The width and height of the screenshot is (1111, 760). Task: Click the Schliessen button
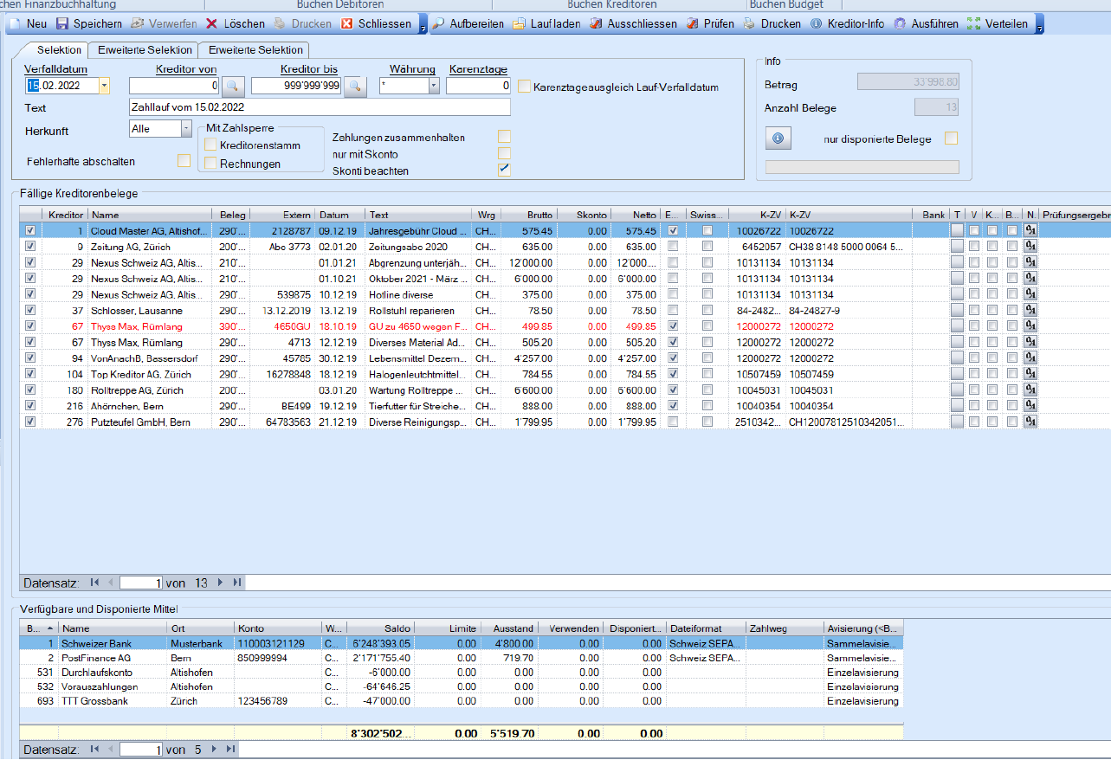(377, 24)
